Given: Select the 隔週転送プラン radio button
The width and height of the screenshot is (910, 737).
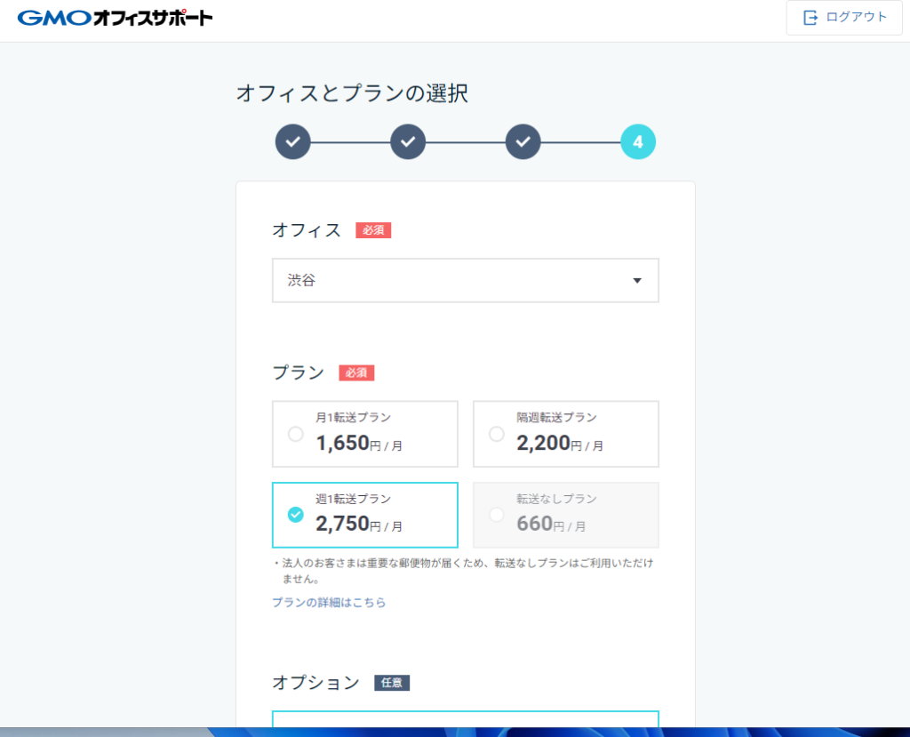Looking at the screenshot, I should point(497,434).
